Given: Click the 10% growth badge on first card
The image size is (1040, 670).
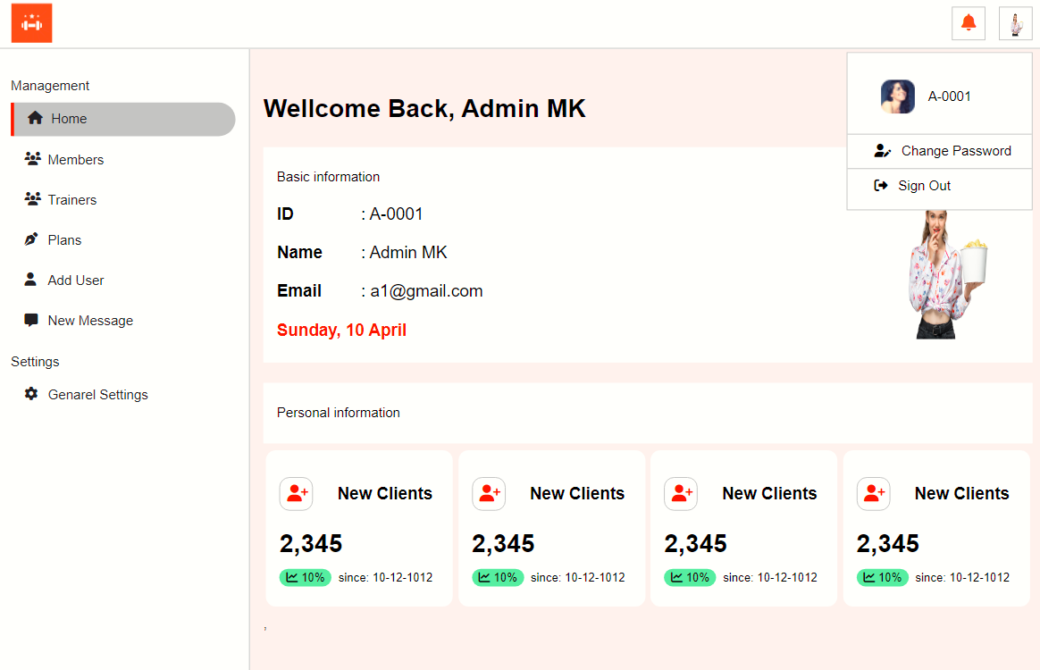Looking at the screenshot, I should (305, 577).
